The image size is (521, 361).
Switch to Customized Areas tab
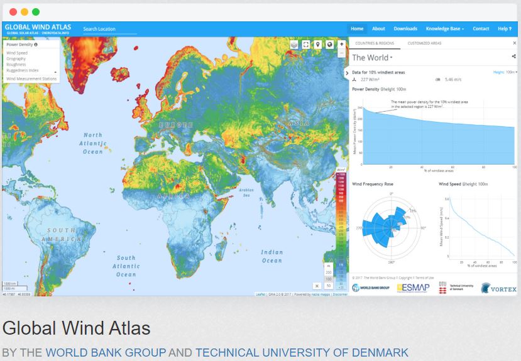424,43
